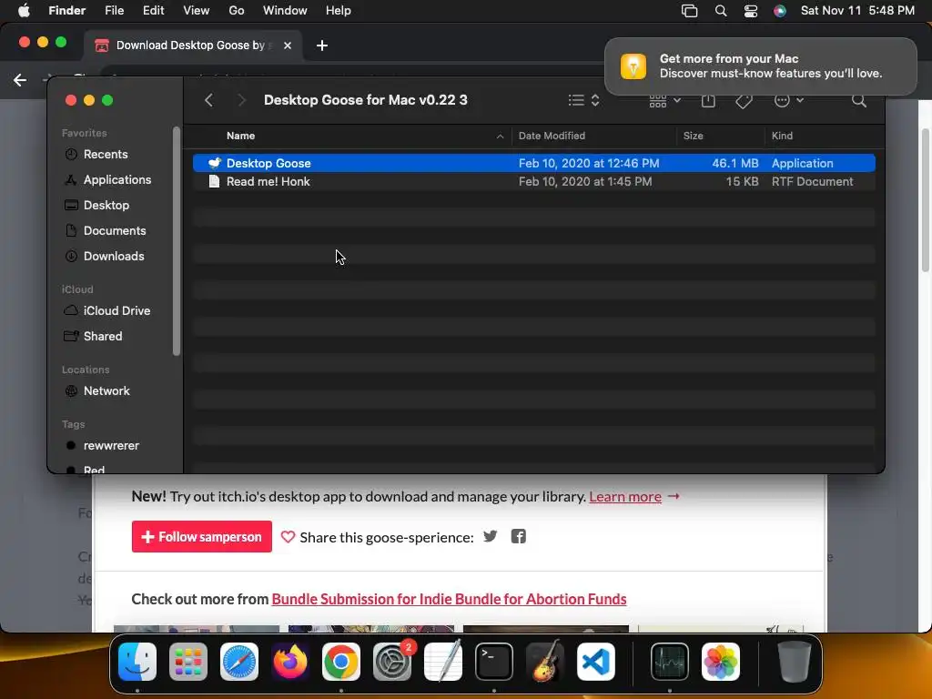Open Activity Monitor in the Dock
This screenshot has height=699, width=932.
coord(670,662)
